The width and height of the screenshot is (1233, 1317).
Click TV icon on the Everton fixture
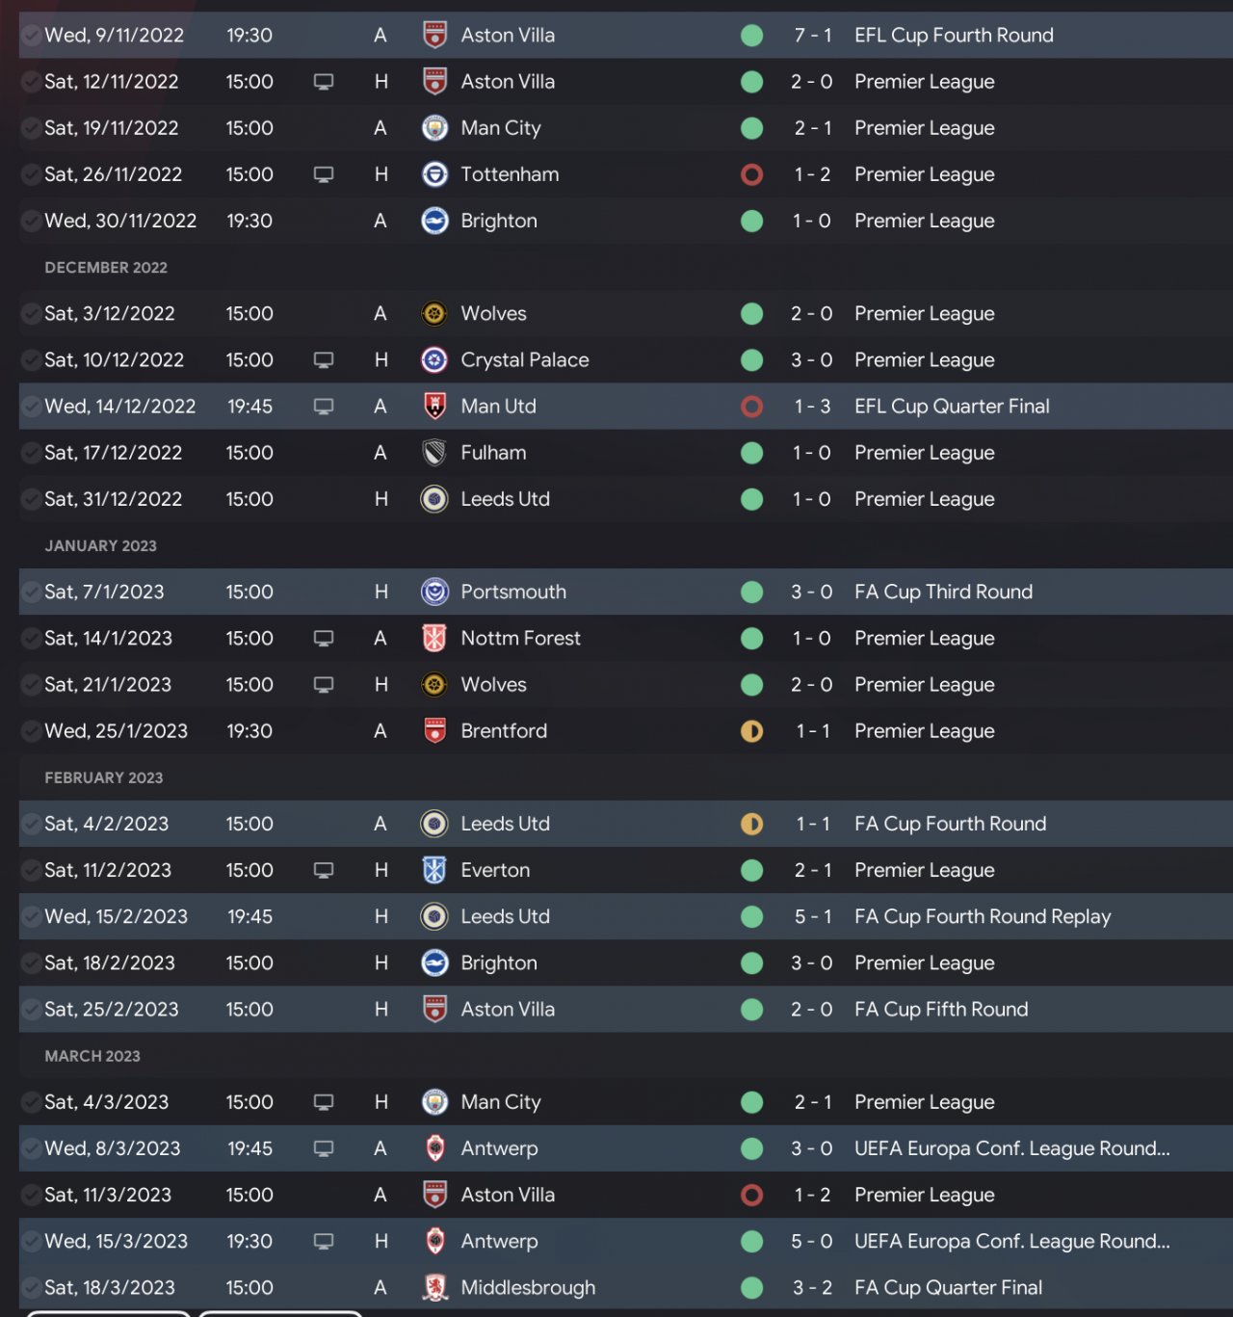324,870
